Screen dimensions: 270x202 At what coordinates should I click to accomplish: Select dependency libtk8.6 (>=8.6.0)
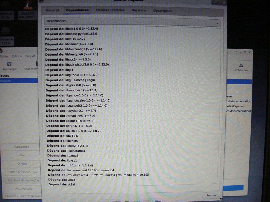[x=69, y=126]
